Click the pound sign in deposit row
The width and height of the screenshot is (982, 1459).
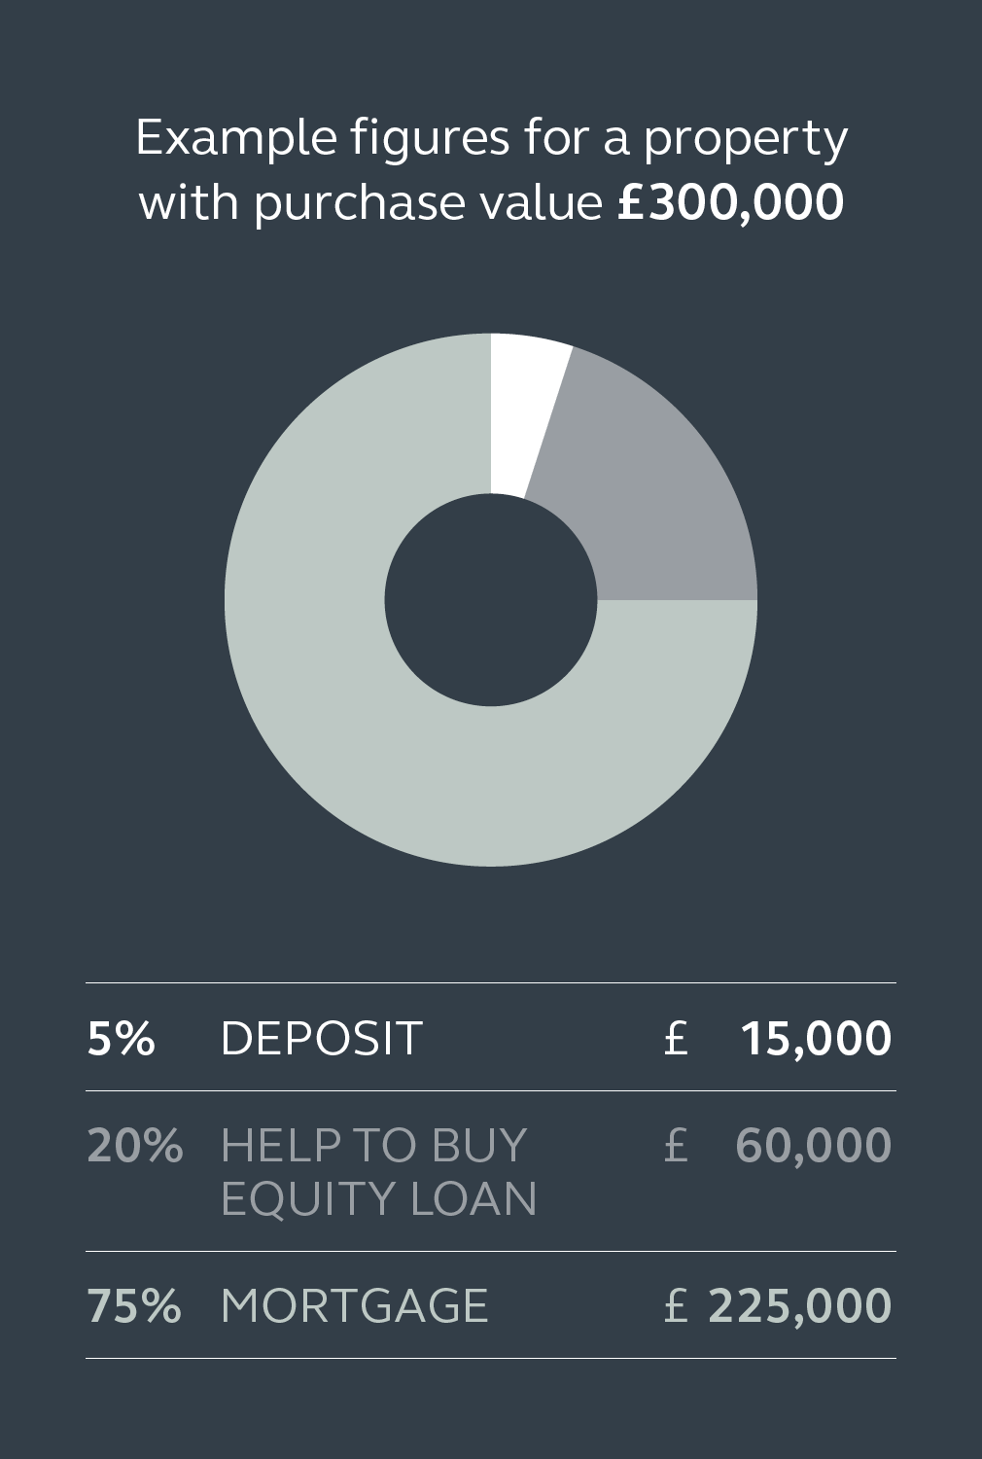click(x=676, y=1038)
